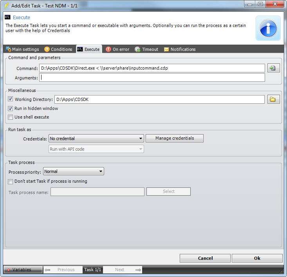Viewport: 287px width, 277px height.
Task: Click the Notifications envelope icon
Action: pos(166,49)
